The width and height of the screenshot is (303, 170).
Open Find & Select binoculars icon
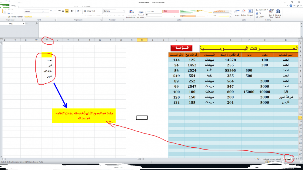[278, 11]
